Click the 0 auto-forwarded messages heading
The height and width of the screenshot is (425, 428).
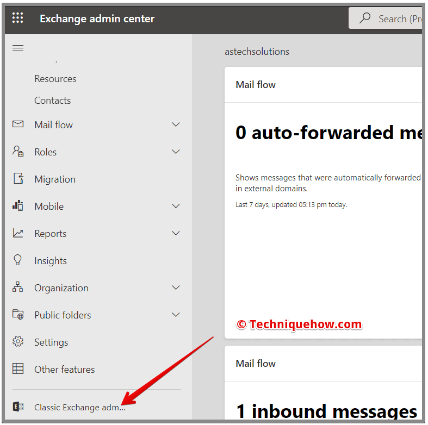(x=328, y=133)
